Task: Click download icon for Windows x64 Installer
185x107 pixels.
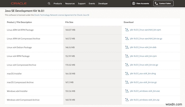Action: coord(127,91)
